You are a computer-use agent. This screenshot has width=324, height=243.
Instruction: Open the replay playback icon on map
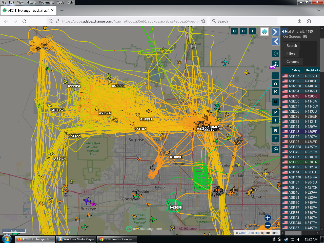[276, 149]
